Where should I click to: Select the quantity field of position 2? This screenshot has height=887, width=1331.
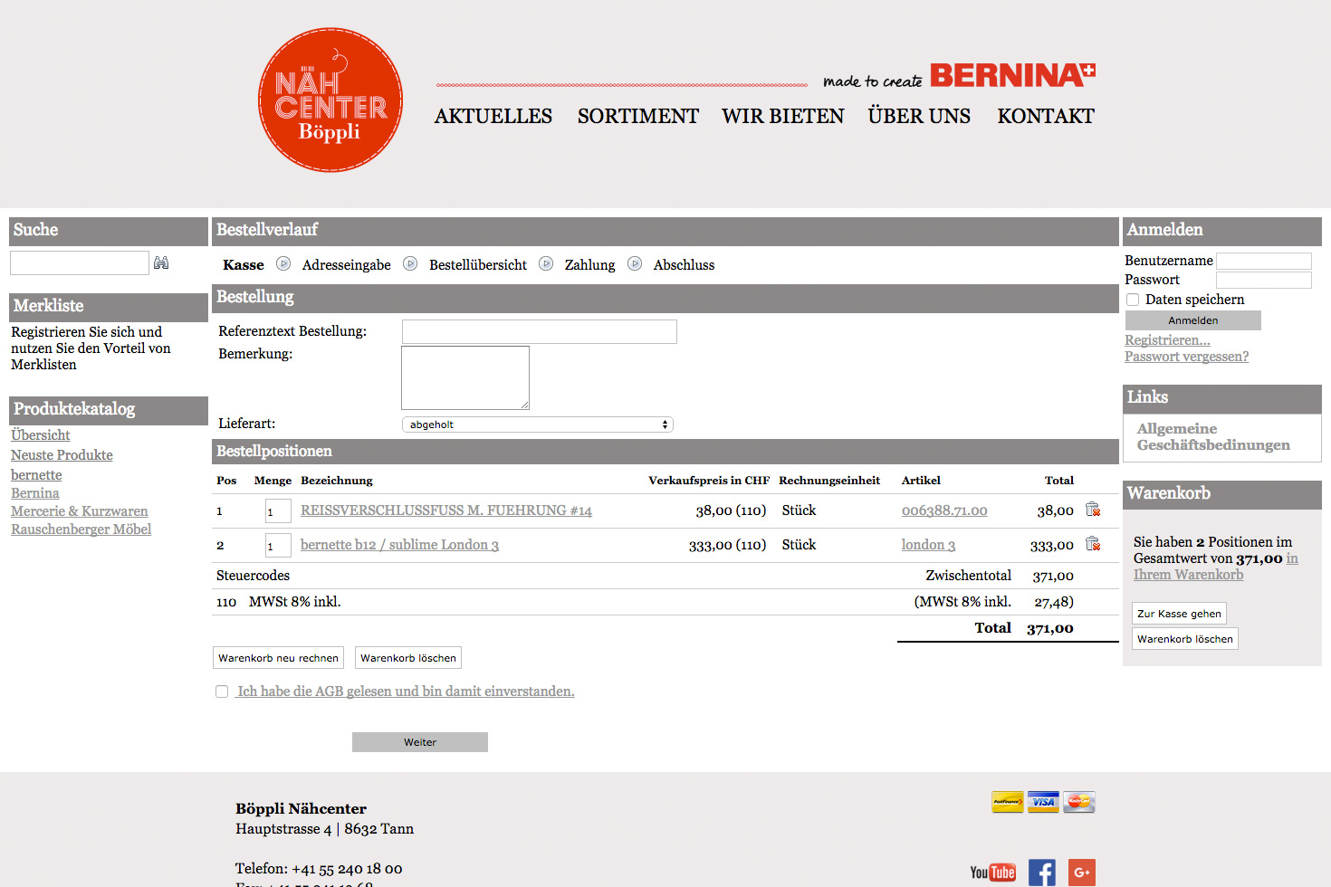point(277,545)
